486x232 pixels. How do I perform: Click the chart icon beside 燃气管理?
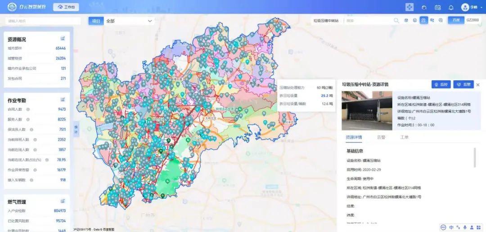tap(63, 201)
